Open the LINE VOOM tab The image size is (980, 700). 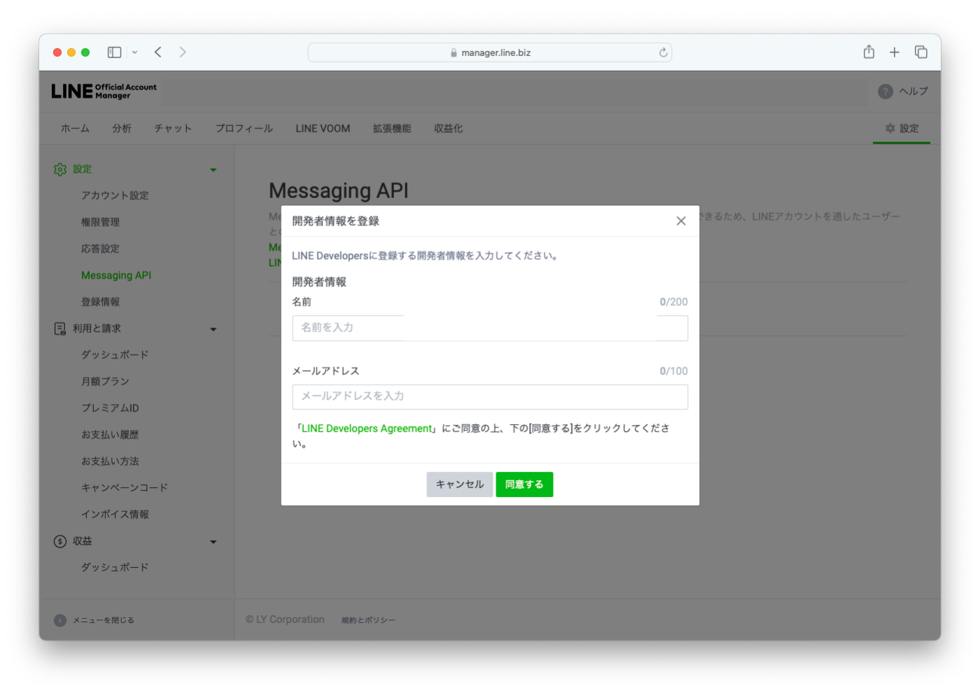pos(323,129)
